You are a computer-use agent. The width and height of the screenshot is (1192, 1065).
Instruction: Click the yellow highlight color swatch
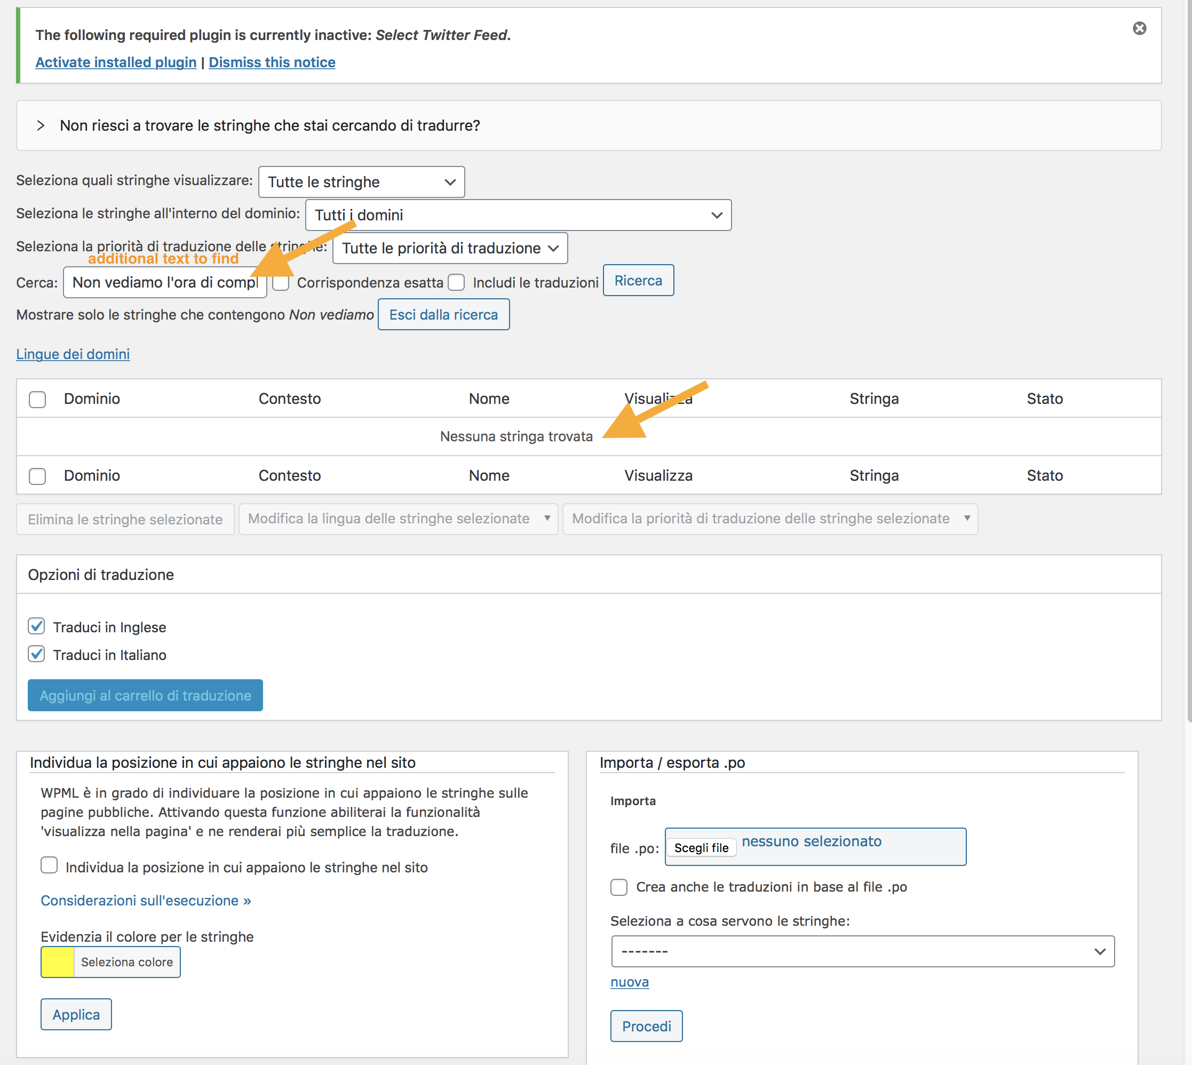click(57, 961)
